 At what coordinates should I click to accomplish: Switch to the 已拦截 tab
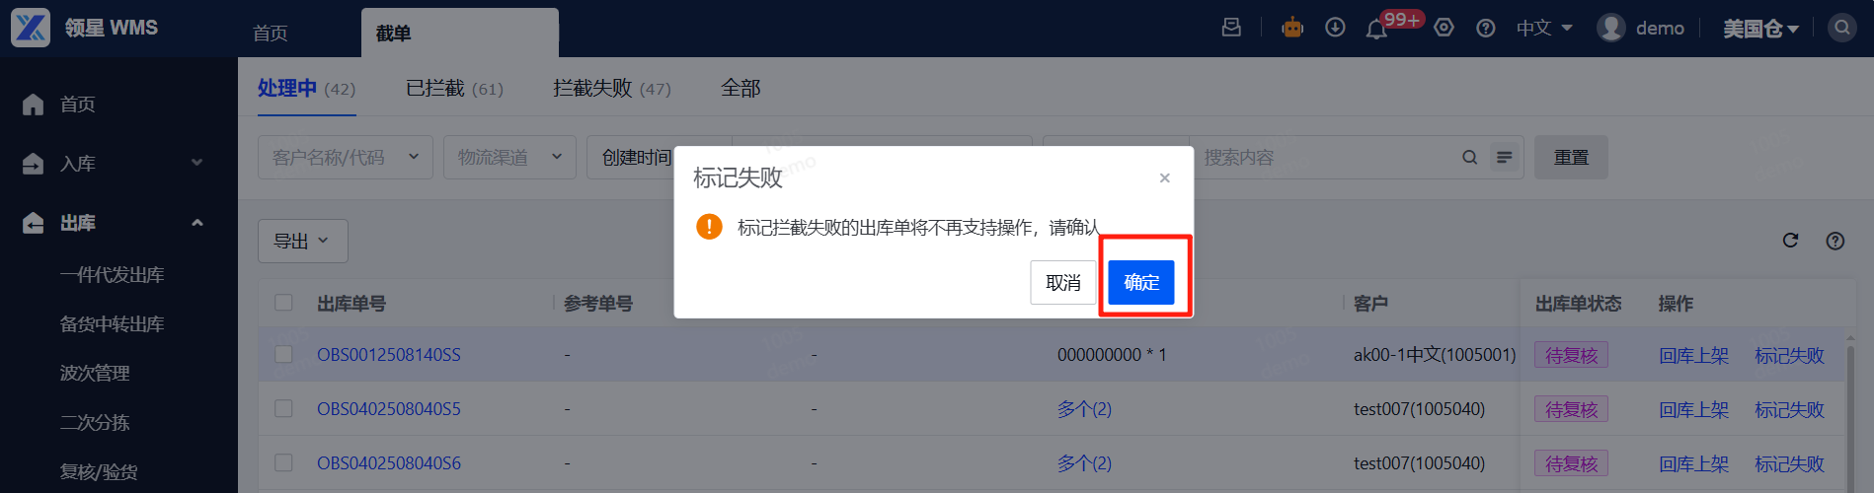(454, 89)
